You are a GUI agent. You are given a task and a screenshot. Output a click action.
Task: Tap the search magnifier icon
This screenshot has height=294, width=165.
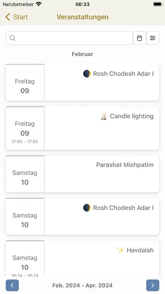[x=13, y=38]
